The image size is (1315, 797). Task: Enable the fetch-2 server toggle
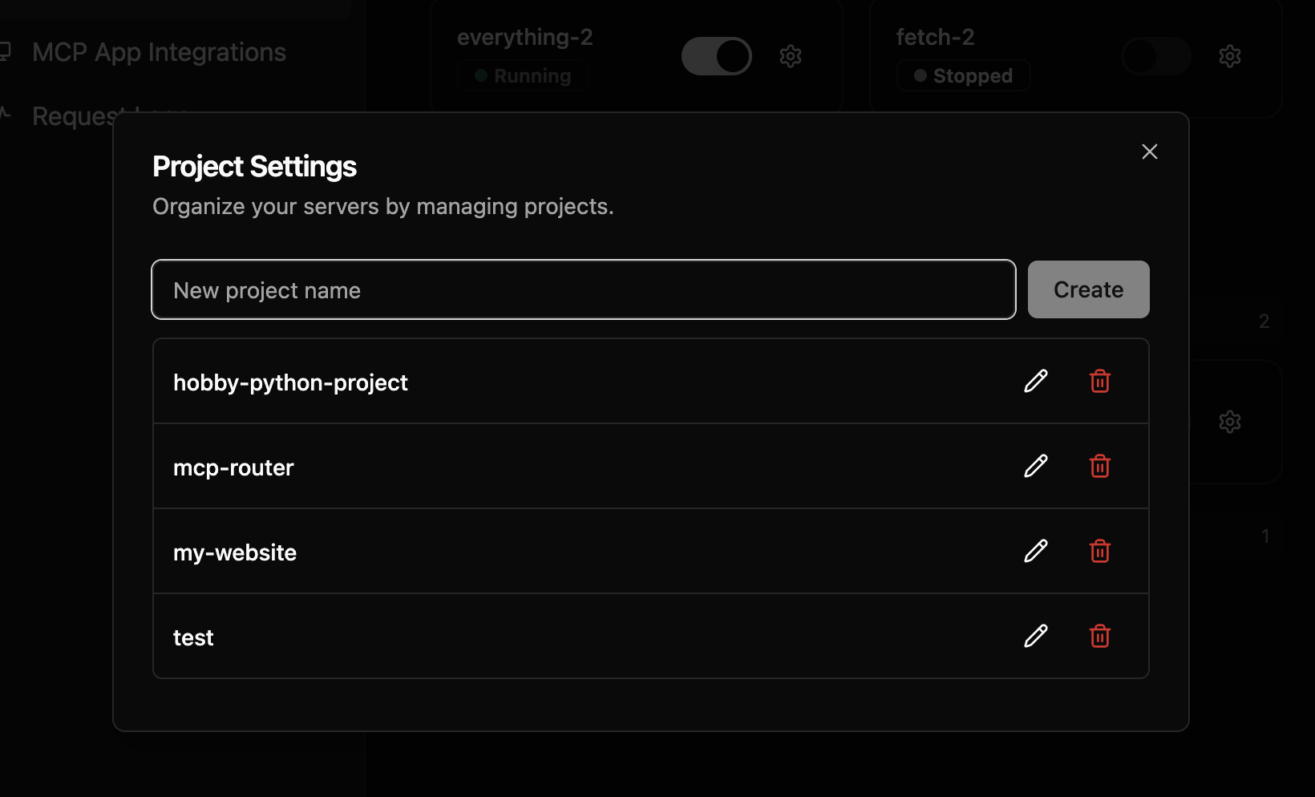[1155, 56]
